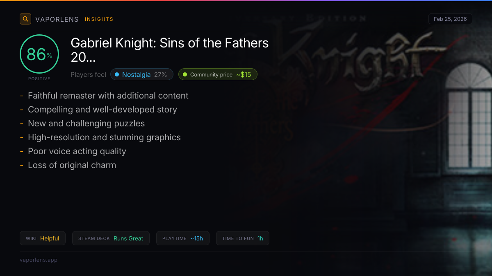Select the Compelling and well-developed story point

tap(102, 110)
